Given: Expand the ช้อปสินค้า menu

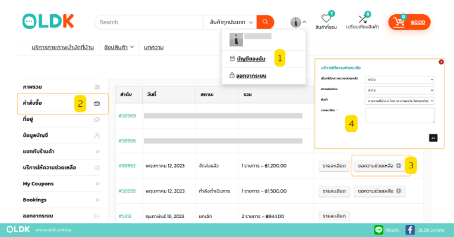Looking at the screenshot, I should pos(119,47).
